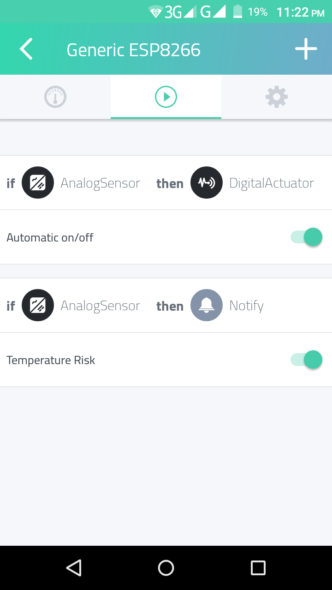The image size is (332, 590).
Task: Disable the Temperature Risk toggle
Action: (306, 360)
